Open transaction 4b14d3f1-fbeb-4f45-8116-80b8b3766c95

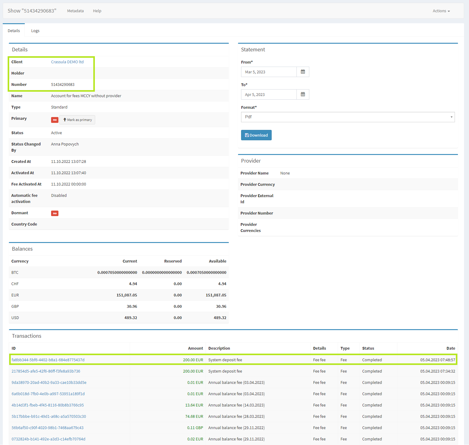pyautogui.click(x=48, y=405)
